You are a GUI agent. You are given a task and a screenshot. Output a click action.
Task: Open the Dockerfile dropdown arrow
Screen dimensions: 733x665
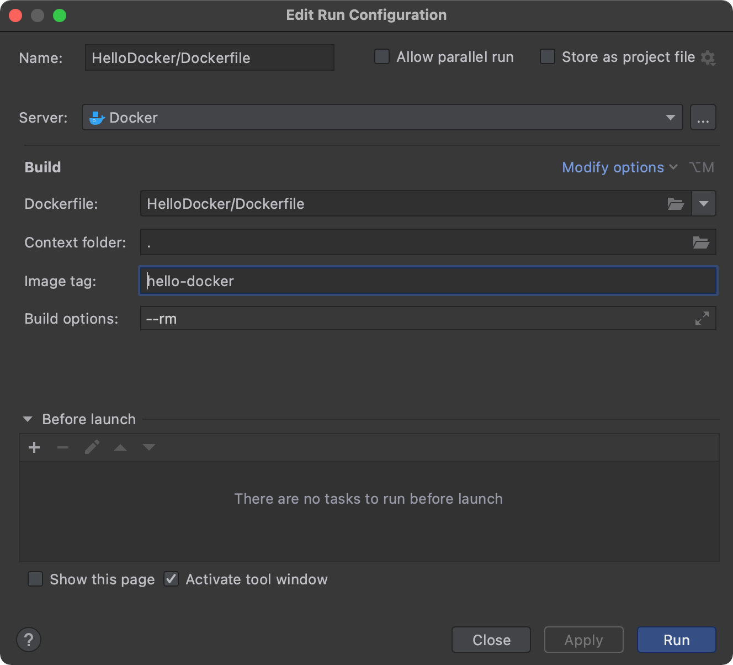(703, 203)
